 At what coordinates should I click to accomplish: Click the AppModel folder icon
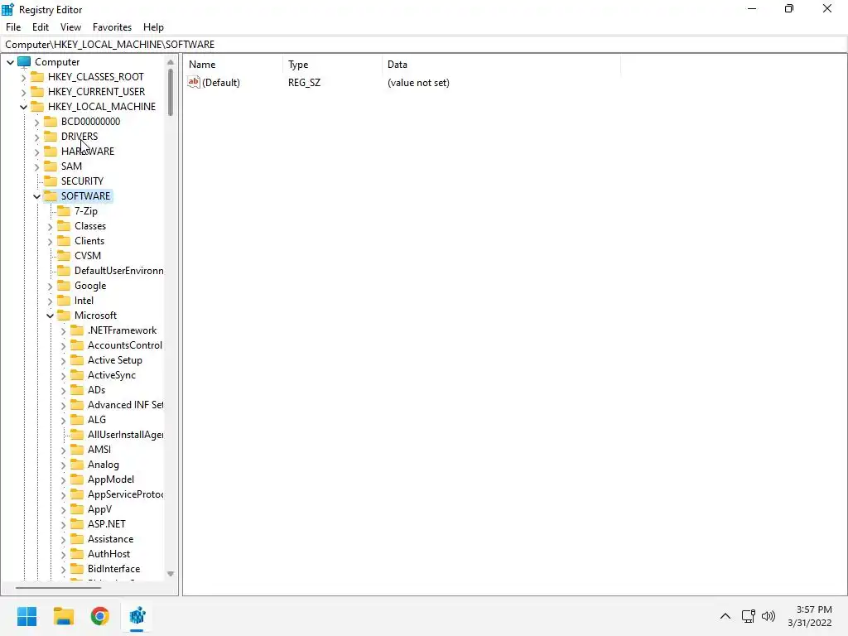[x=77, y=479]
